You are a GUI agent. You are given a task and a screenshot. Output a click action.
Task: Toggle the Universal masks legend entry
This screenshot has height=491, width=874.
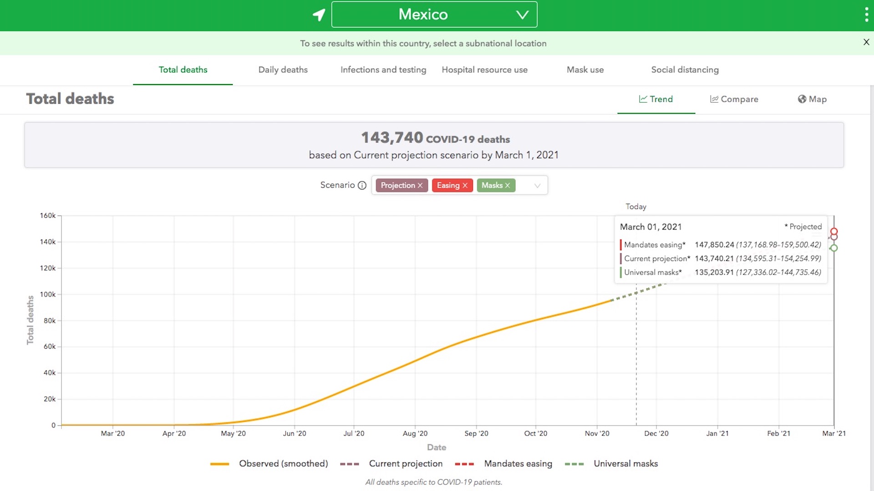click(625, 463)
